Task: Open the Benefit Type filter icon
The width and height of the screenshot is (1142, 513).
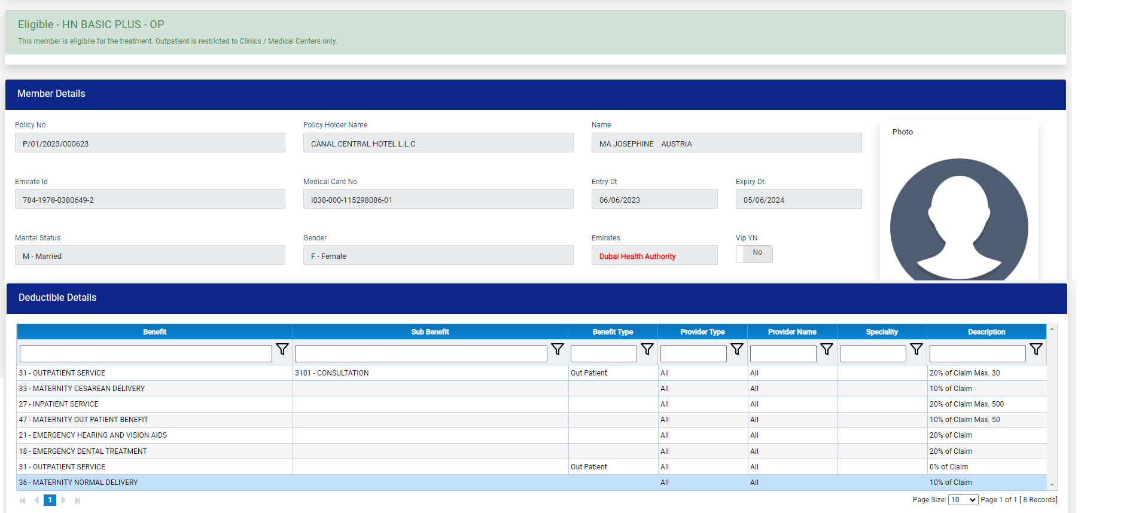Action: (647, 349)
